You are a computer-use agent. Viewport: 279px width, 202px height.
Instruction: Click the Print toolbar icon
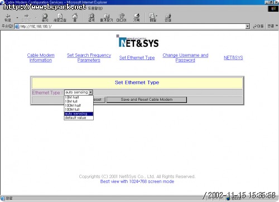(168, 18)
